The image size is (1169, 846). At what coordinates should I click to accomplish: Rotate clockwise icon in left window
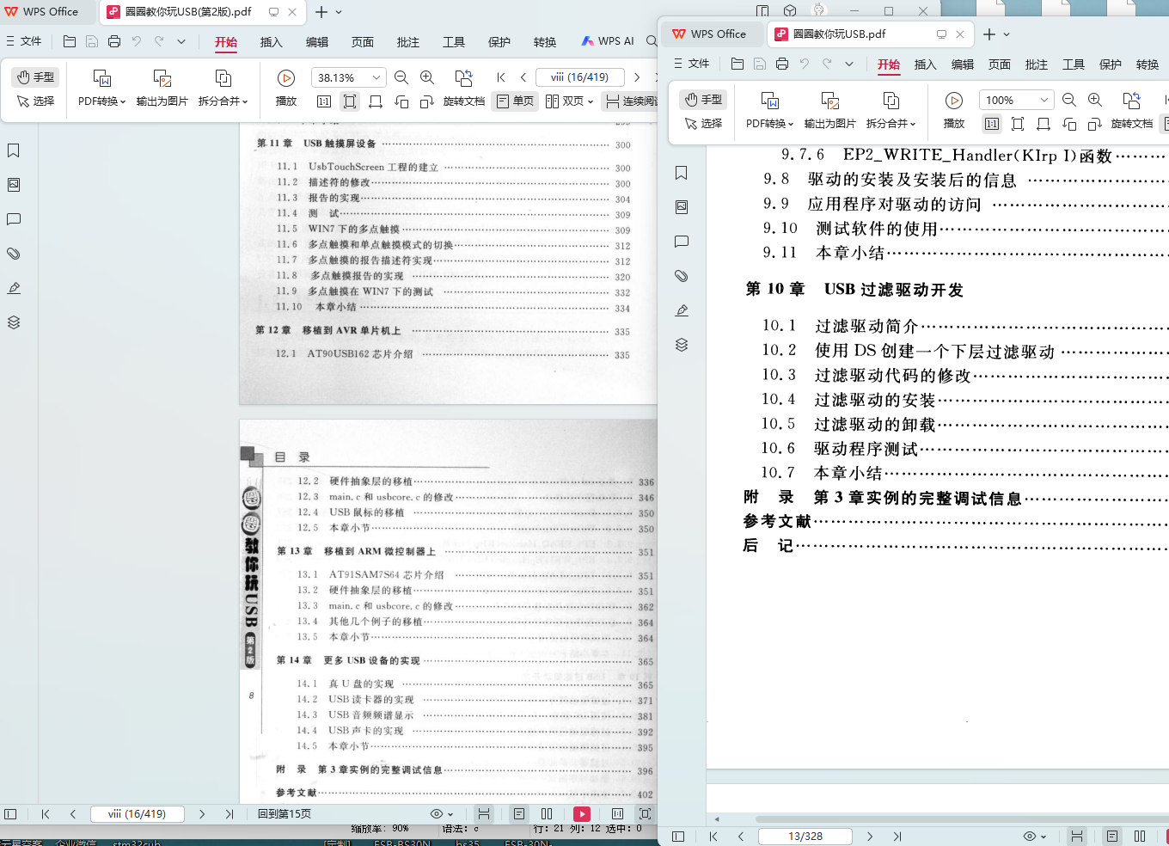[427, 101]
